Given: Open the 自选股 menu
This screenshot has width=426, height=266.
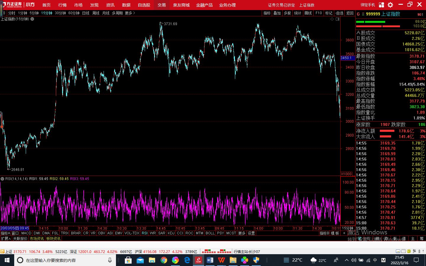Looking at the screenshot, I should click(144, 5).
